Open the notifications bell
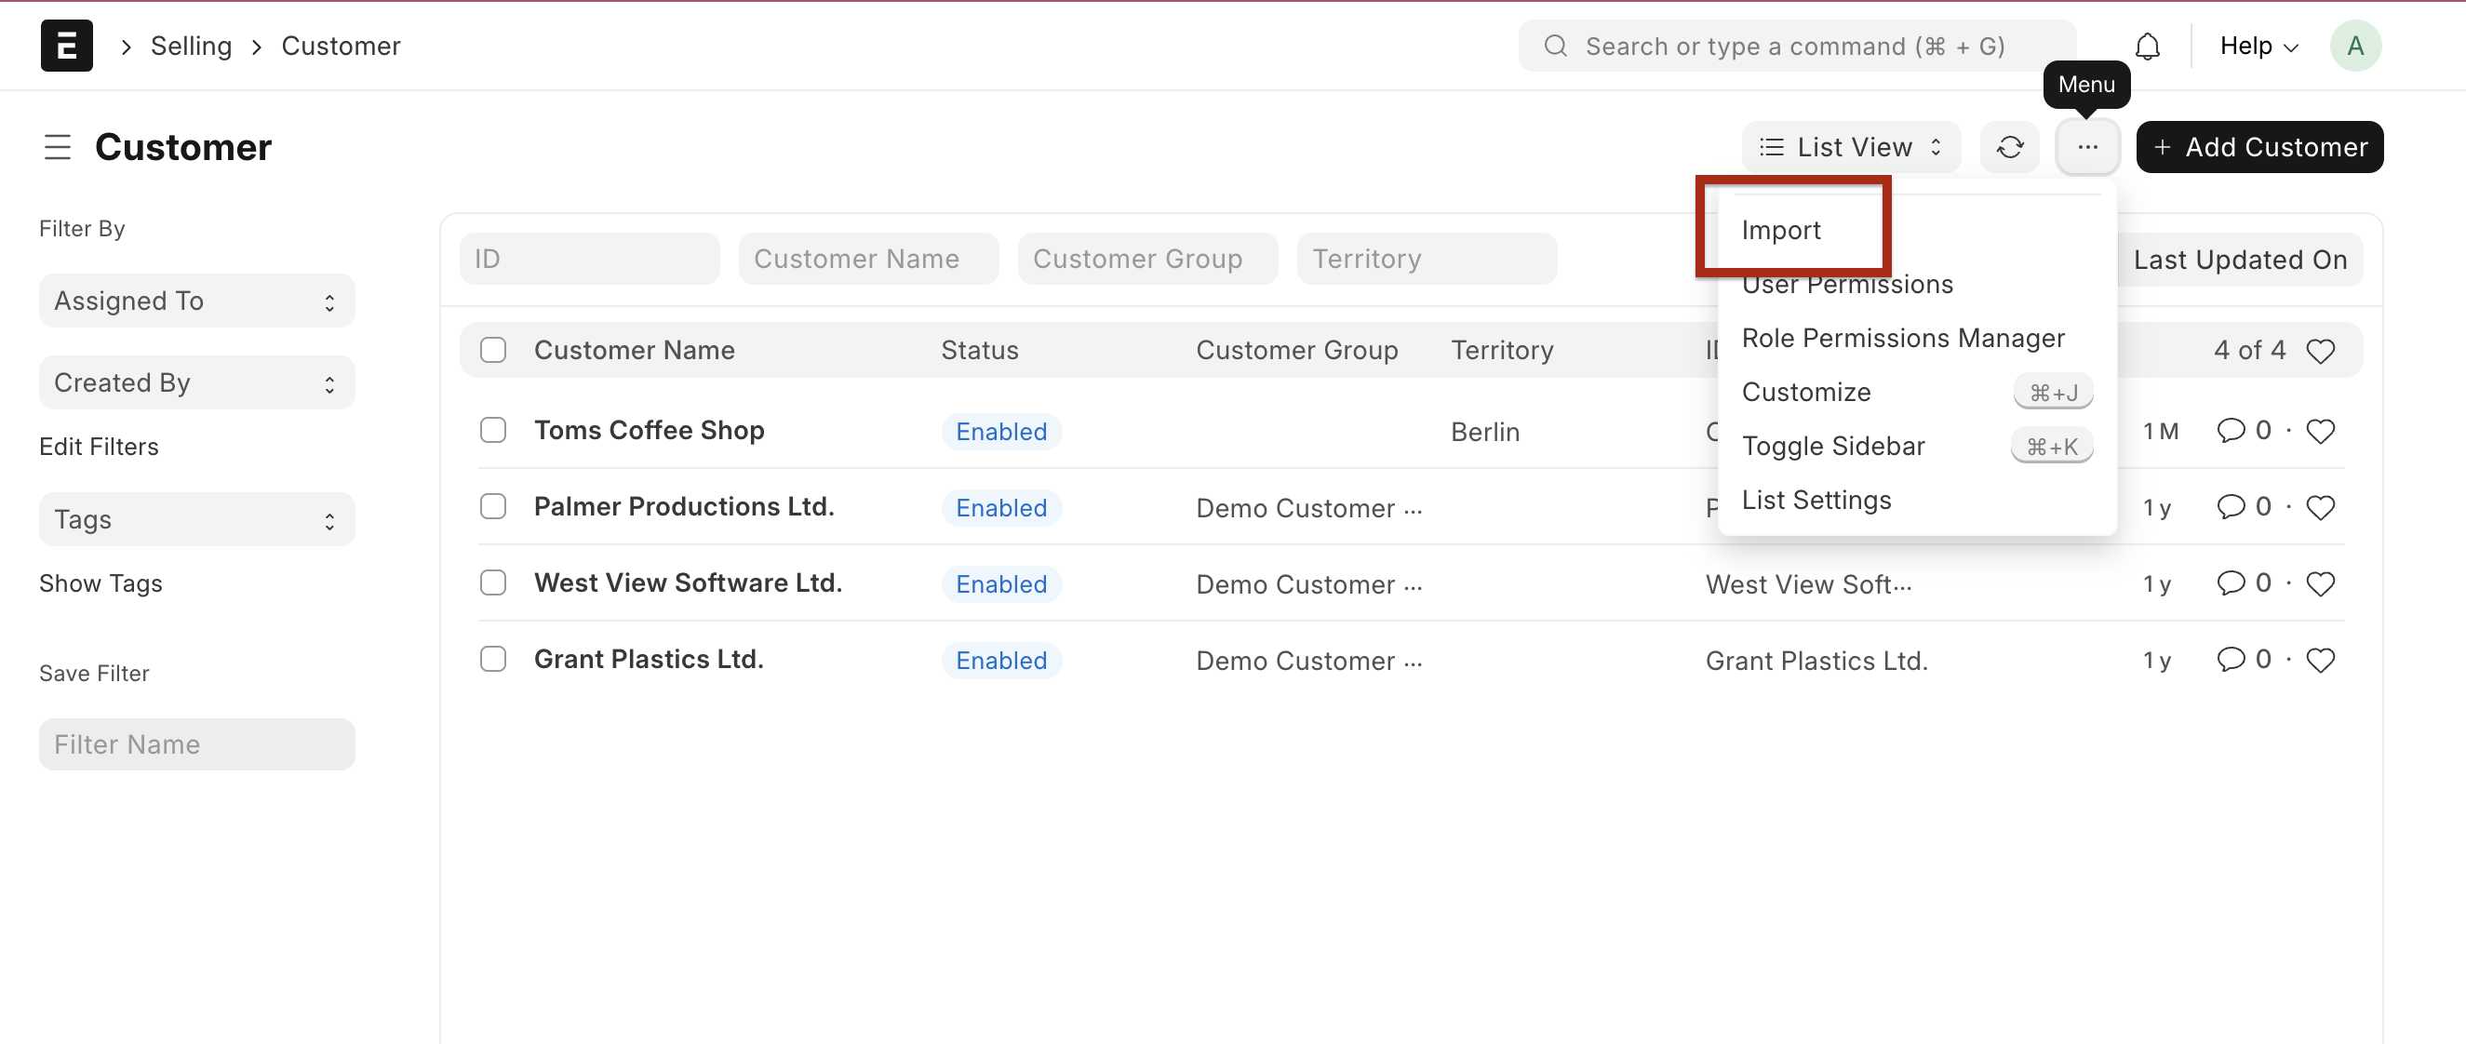Image resolution: width=2466 pixels, height=1044 pixels. [x=2147, y=46]
